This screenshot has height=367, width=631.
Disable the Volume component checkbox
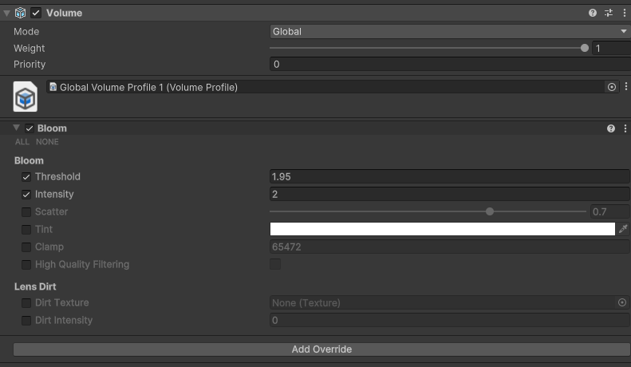[36, 13]
